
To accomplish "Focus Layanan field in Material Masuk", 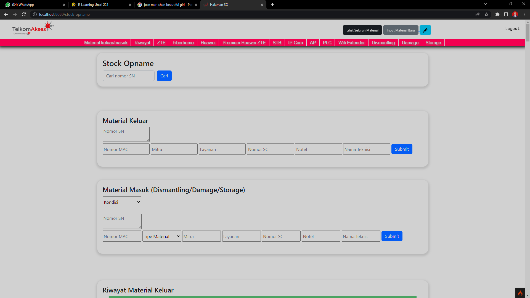I will tap(242, 236).
